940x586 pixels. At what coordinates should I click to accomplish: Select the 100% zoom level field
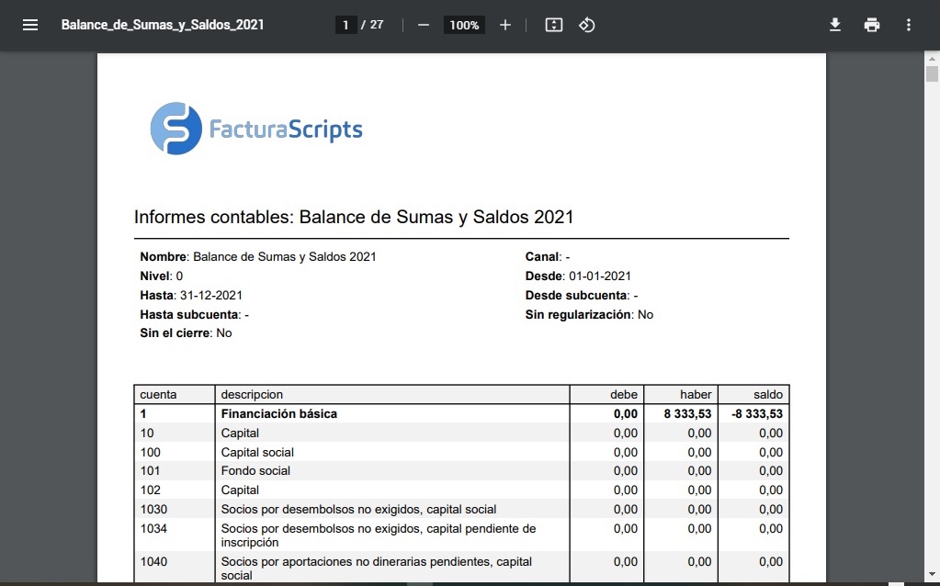tap(464, 25)
